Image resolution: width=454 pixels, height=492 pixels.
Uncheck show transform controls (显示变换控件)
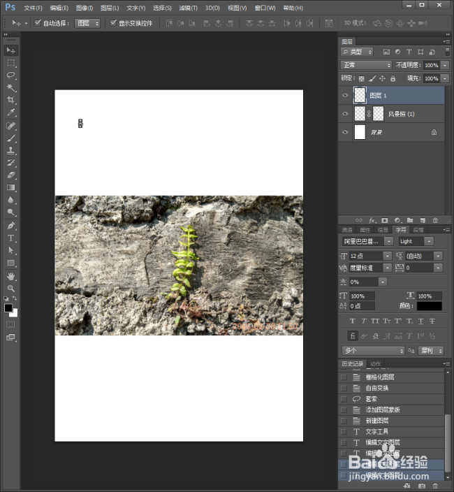click(113, 23)
